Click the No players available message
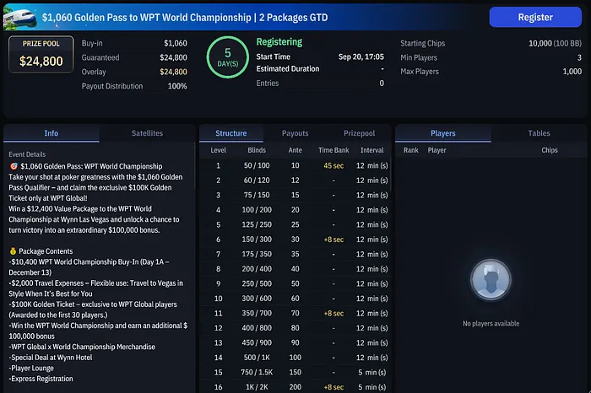Viewport: 591px width, 393px height. point(491,324)
